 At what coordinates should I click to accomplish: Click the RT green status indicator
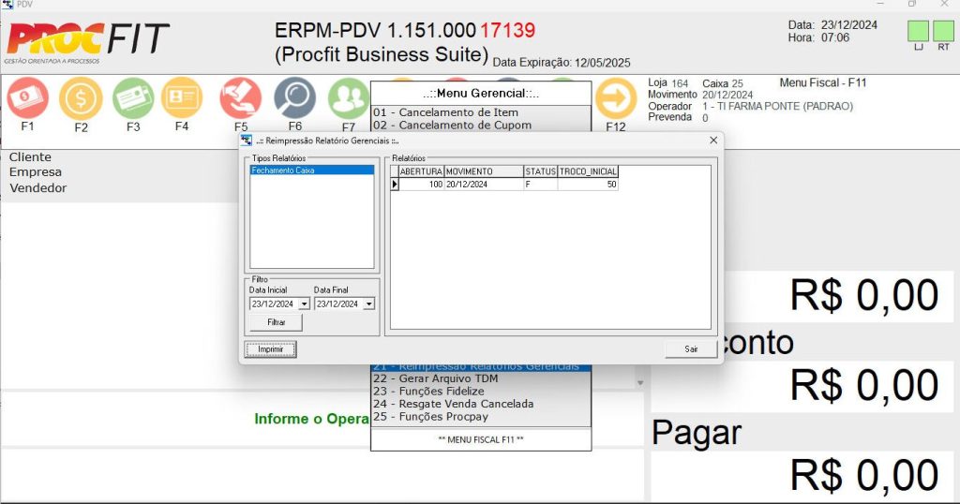(943, 31)
